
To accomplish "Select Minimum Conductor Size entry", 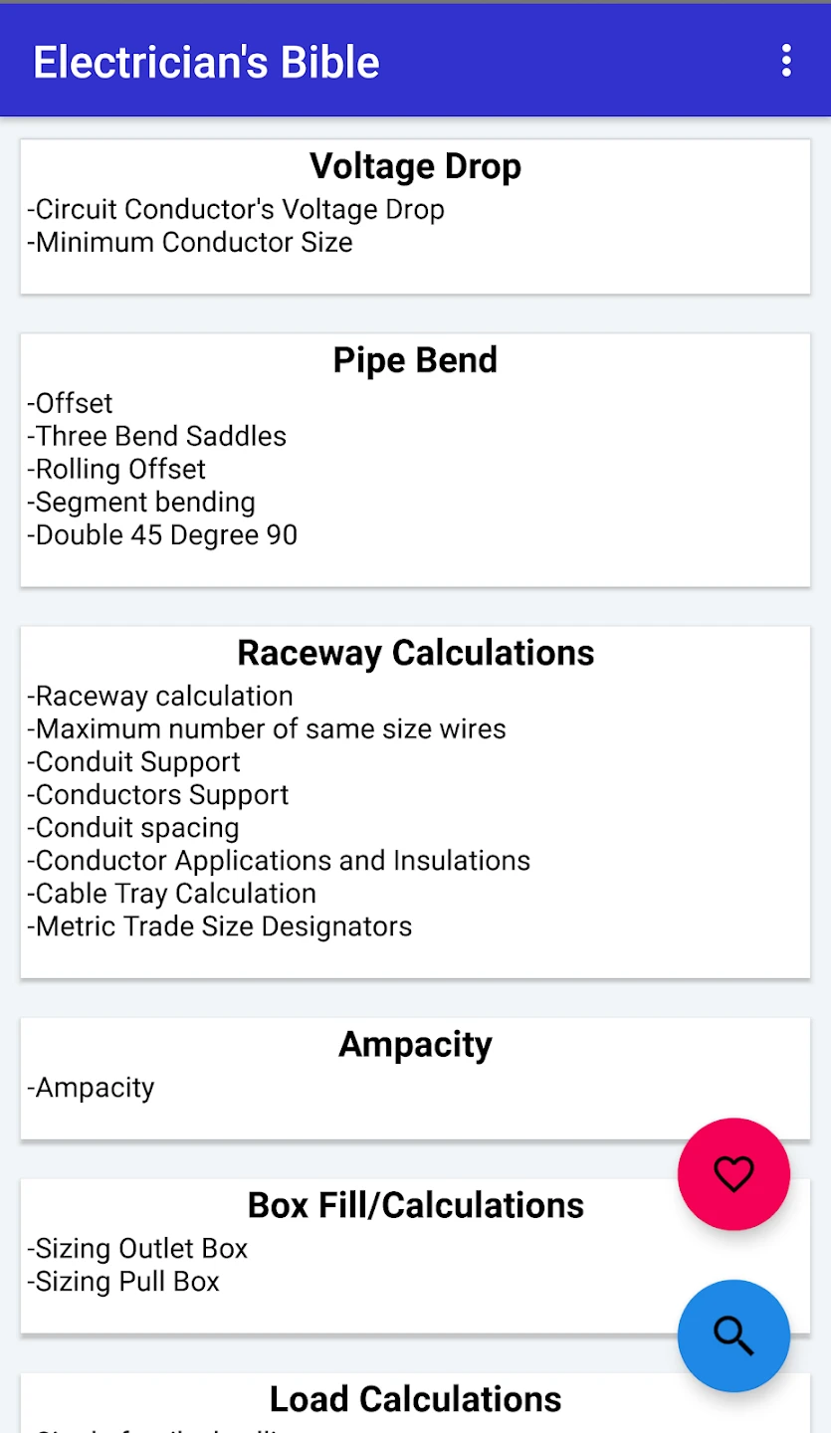I will click(190, 243).
